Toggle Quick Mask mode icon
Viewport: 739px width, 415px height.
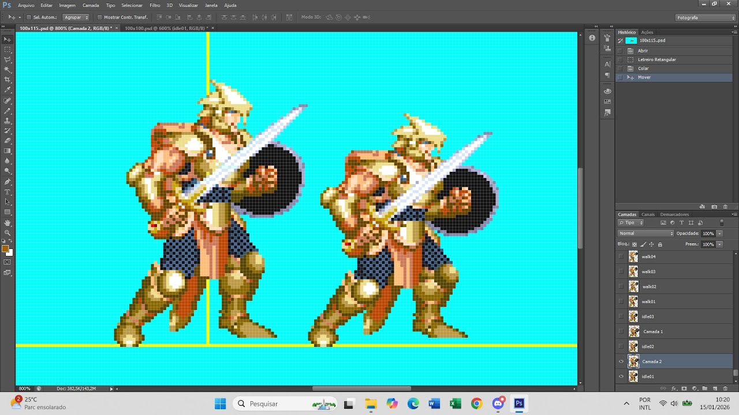(x=8, y=262)
